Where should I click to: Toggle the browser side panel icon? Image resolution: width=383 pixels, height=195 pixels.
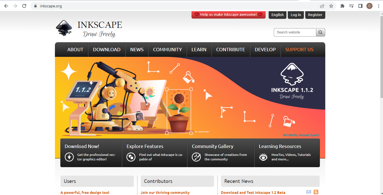tap(360, 6)
